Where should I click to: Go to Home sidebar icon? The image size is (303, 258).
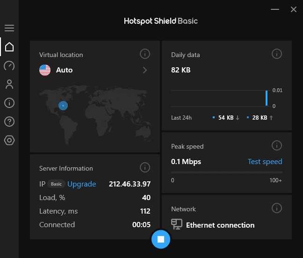(x=9, y=47)
